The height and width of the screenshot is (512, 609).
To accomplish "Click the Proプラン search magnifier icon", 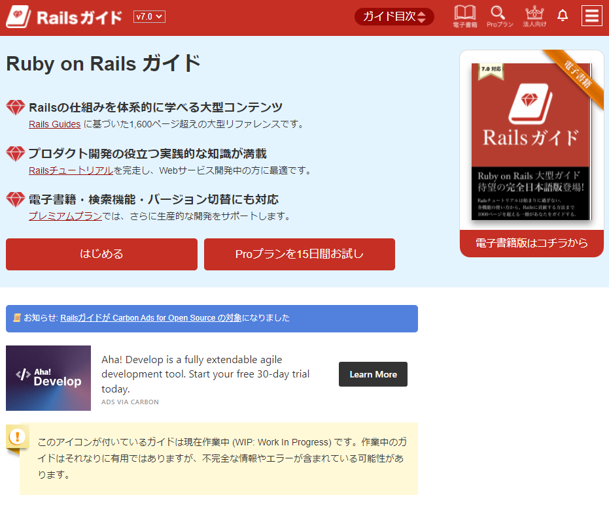I will point(498,16).
